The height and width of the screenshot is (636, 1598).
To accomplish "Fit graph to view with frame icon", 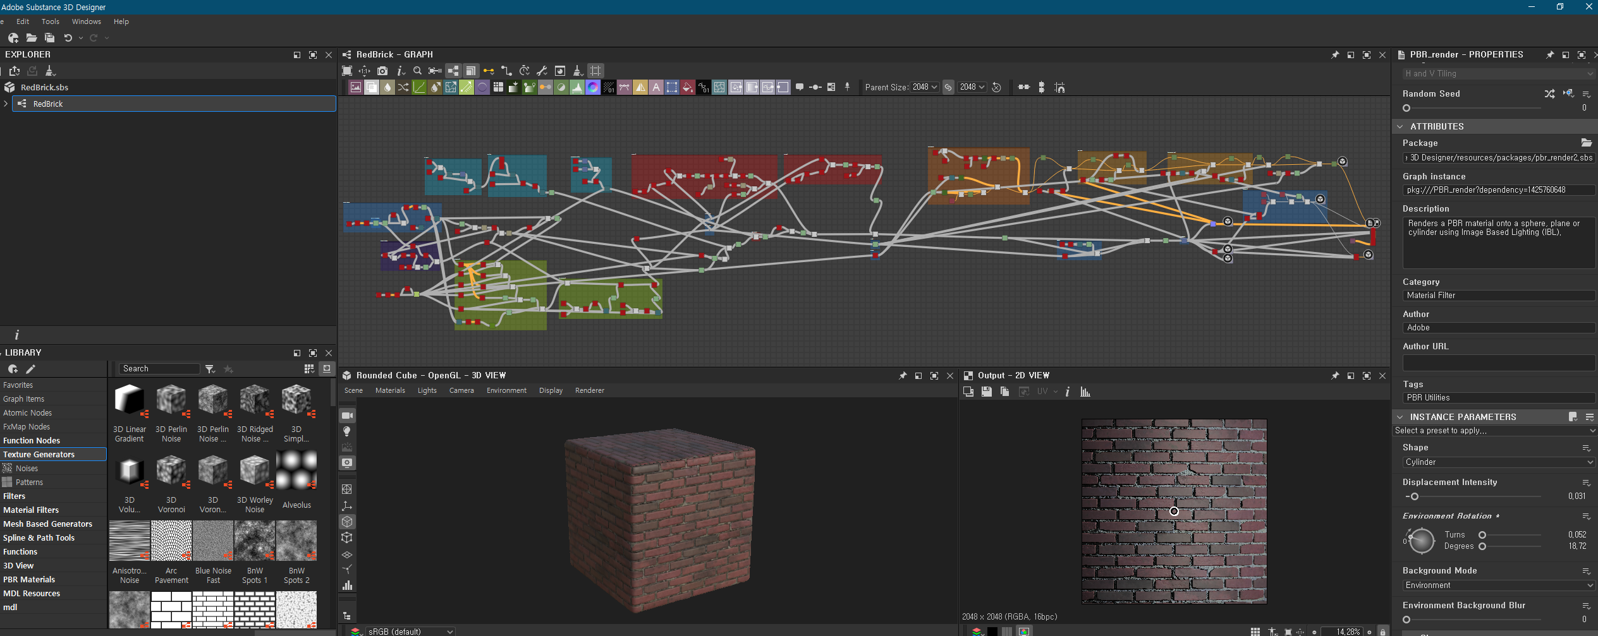I will (x=347, y=71).
